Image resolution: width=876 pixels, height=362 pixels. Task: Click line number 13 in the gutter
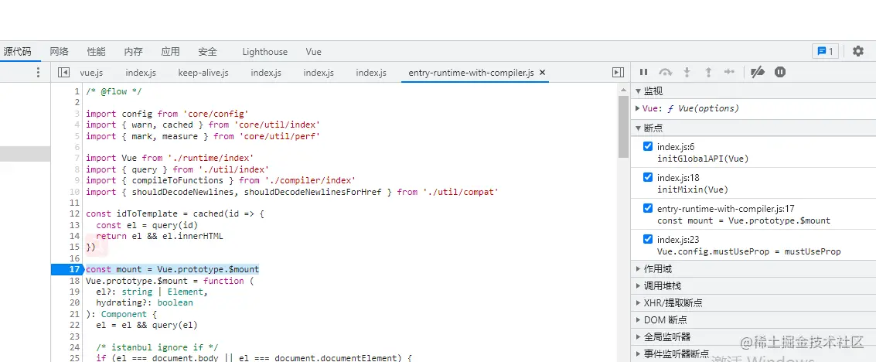75,224
